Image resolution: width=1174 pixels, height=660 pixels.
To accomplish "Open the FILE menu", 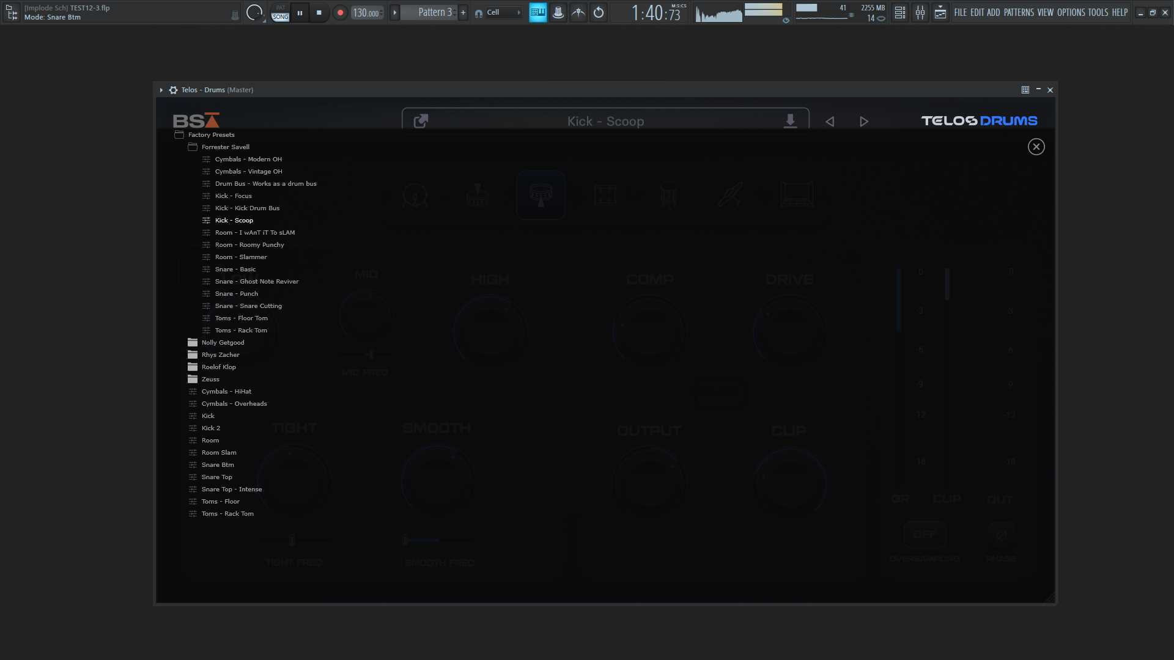I will [960, 12].
